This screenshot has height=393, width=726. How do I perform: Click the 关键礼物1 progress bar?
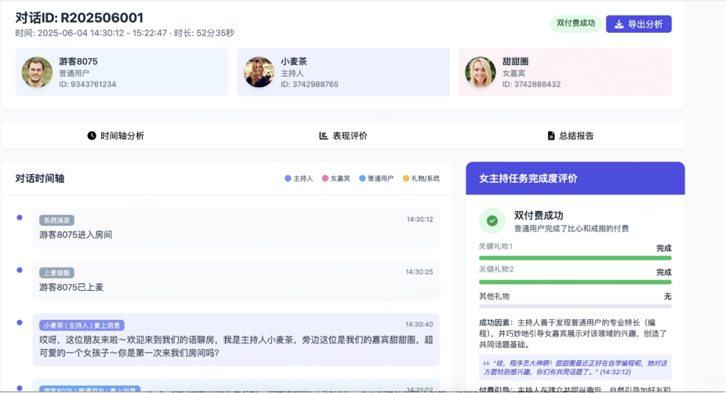[575, 258]
